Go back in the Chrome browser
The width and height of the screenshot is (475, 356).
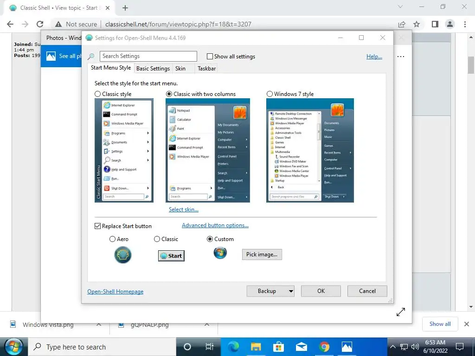(x=10, y=24)
